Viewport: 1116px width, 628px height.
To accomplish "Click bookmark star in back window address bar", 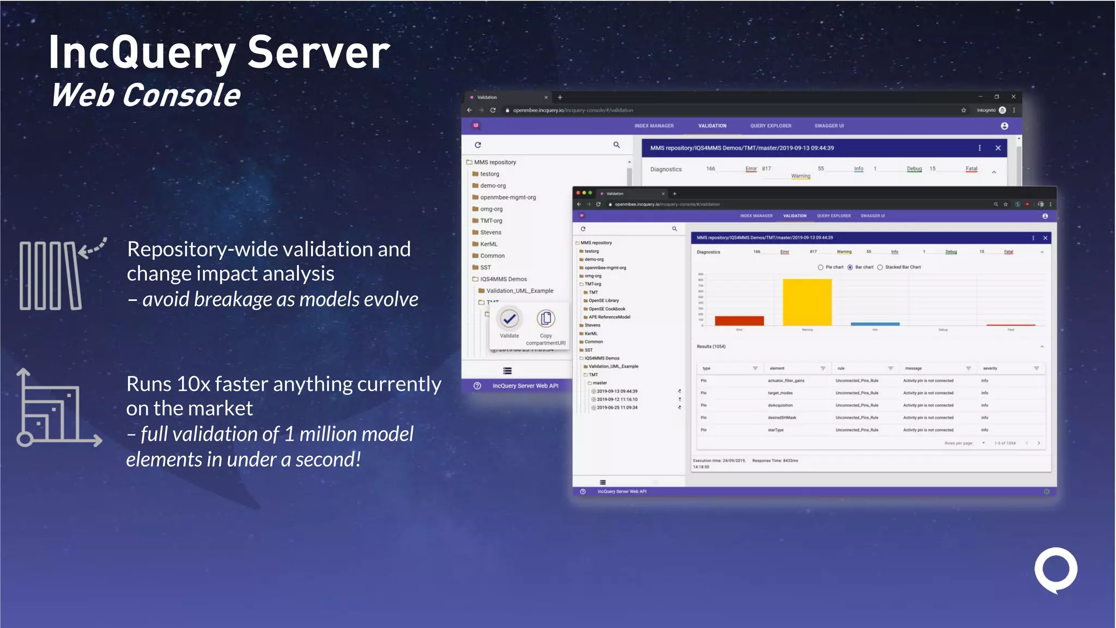I will coord(963,110).
